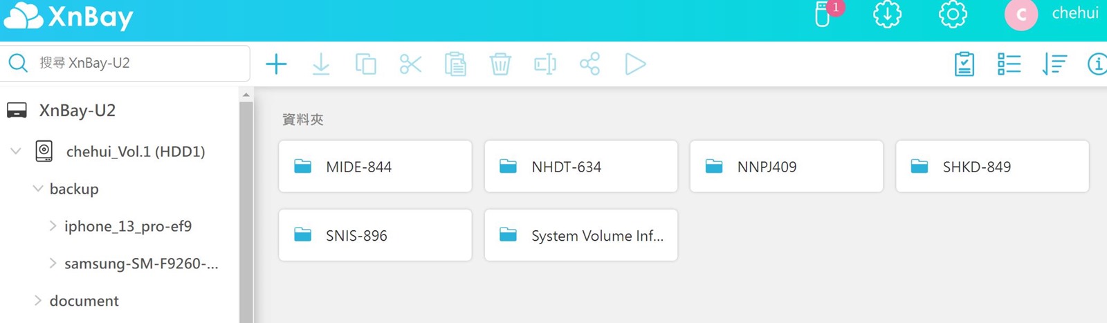1107x323 pixels.
Task: Open the USB device notification icon
Action: point(823,15)
